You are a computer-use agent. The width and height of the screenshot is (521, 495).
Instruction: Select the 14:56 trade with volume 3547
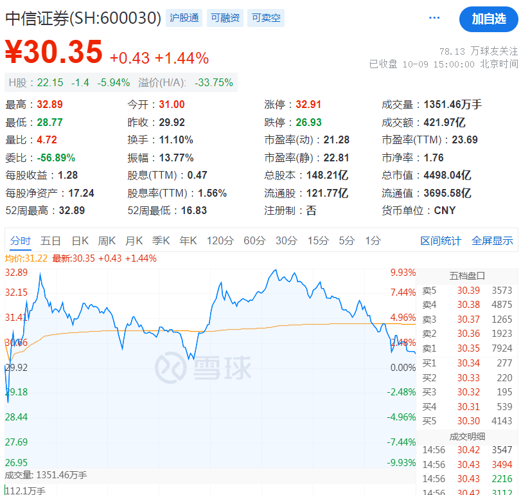coord(467,450)
